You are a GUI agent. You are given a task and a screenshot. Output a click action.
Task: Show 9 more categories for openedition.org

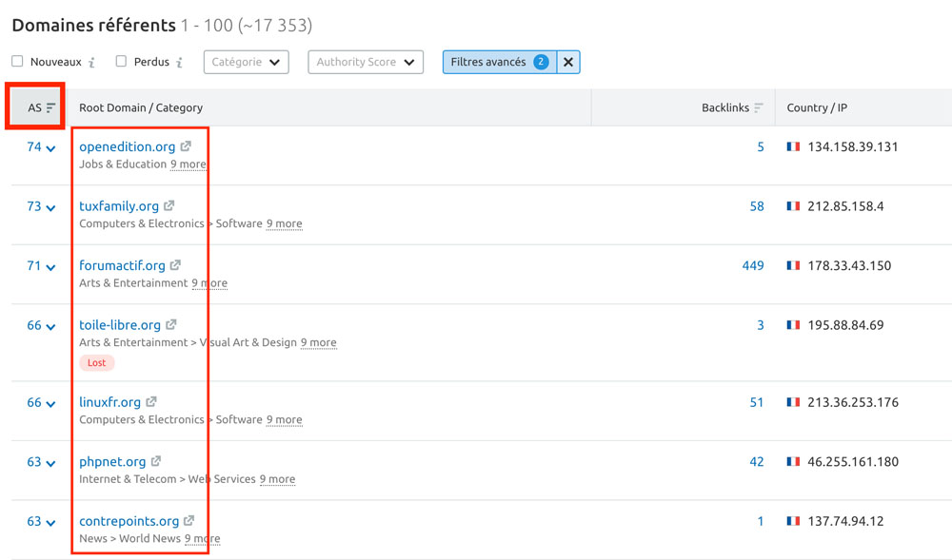point(188,164)
